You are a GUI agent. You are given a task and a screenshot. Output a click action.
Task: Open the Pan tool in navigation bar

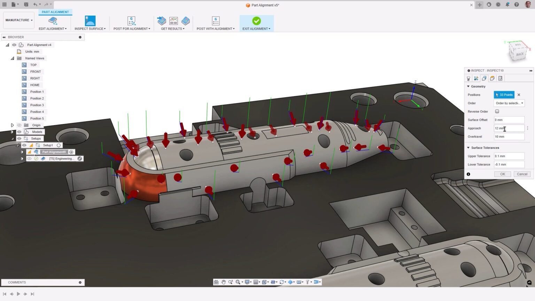coord(223,282)
